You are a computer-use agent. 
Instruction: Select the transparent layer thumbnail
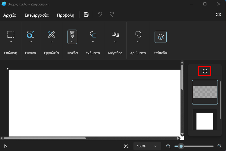click(205, 92)
